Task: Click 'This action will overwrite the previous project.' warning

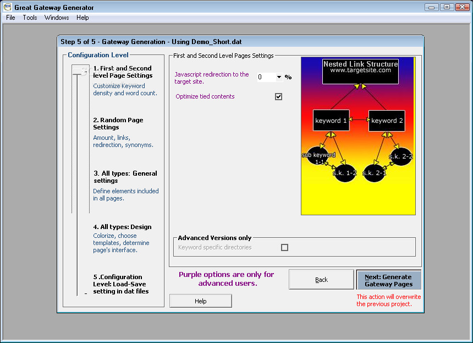Action: tap(388, 301)
